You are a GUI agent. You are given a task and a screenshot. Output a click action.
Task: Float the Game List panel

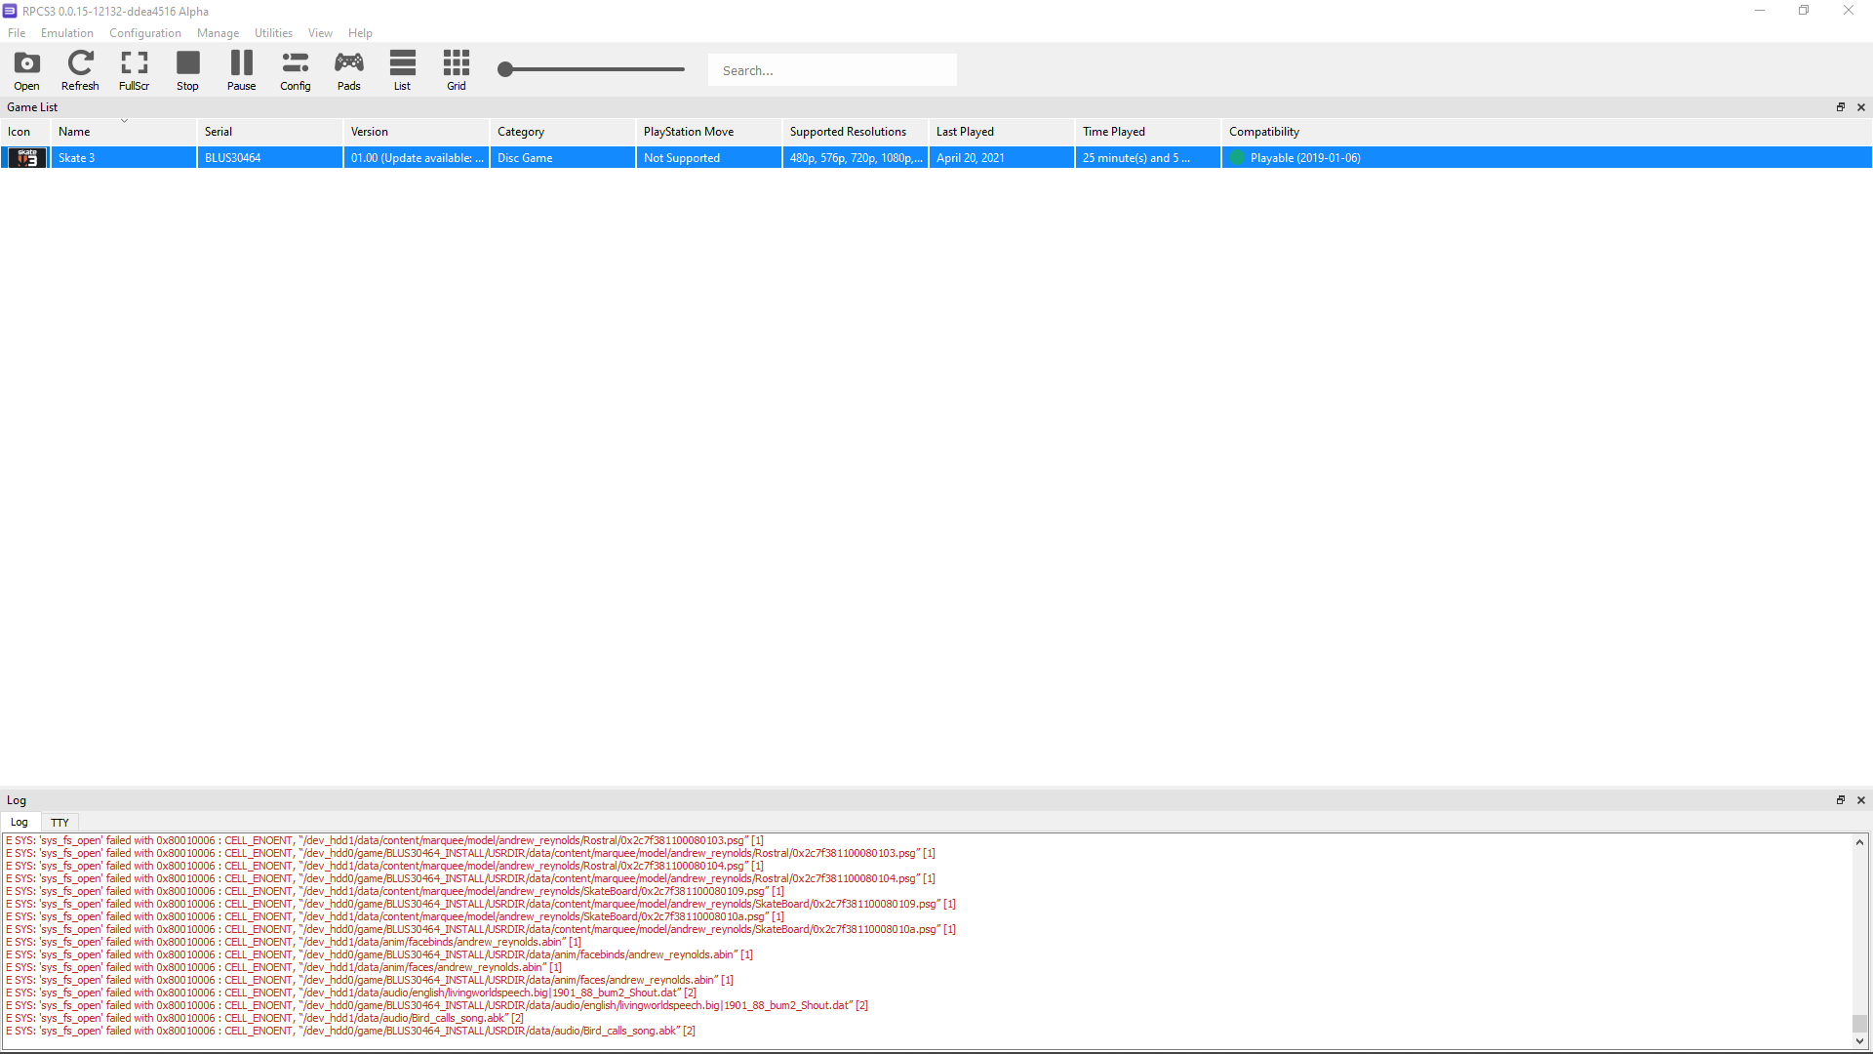(x=1841, y=107)
